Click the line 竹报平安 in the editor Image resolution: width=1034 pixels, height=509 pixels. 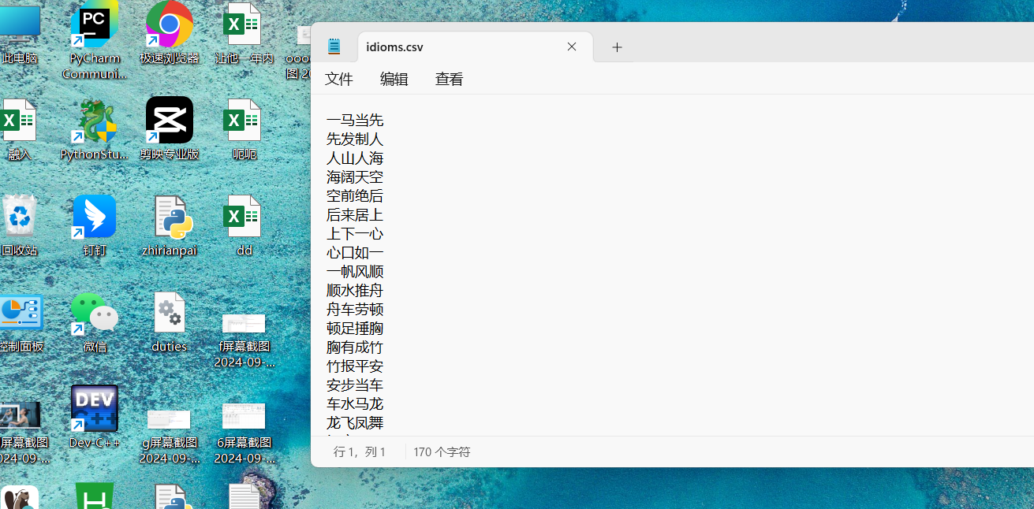(355, 366)
